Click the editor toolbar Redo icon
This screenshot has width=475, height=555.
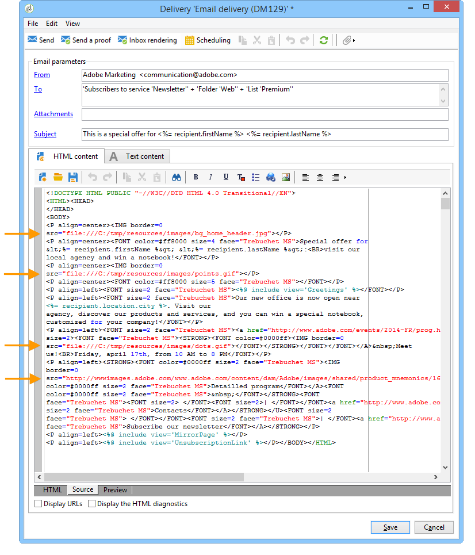coord(107,177)
